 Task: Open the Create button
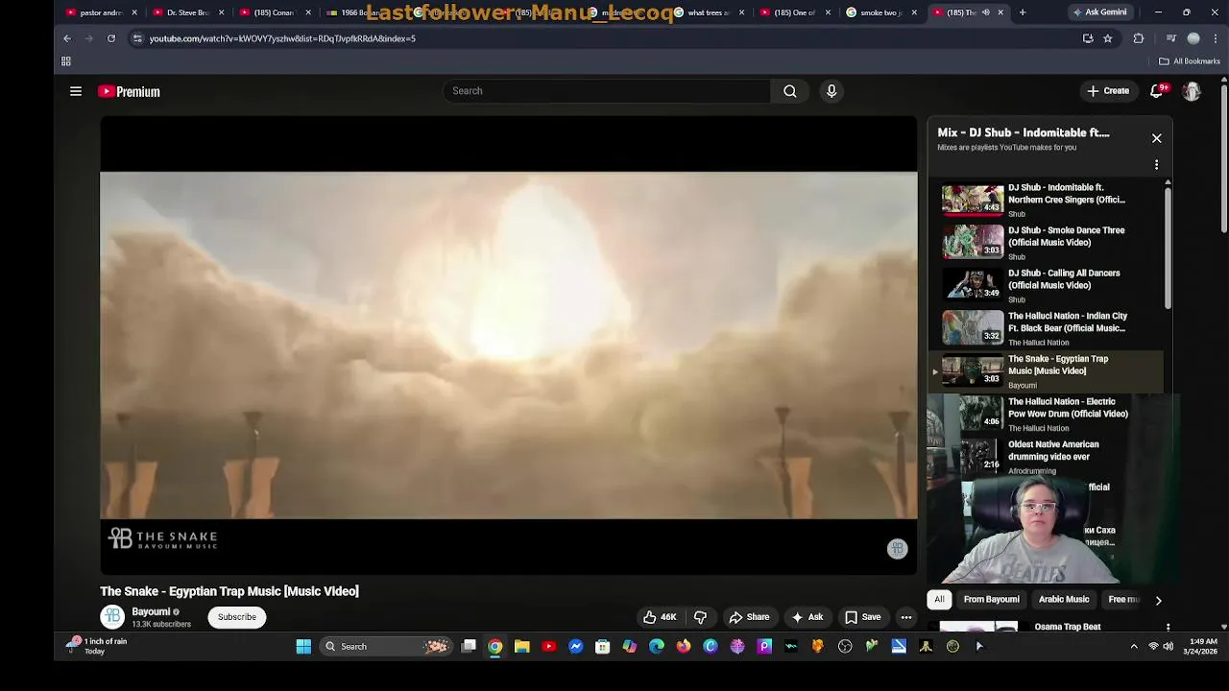pos(1107,91)
